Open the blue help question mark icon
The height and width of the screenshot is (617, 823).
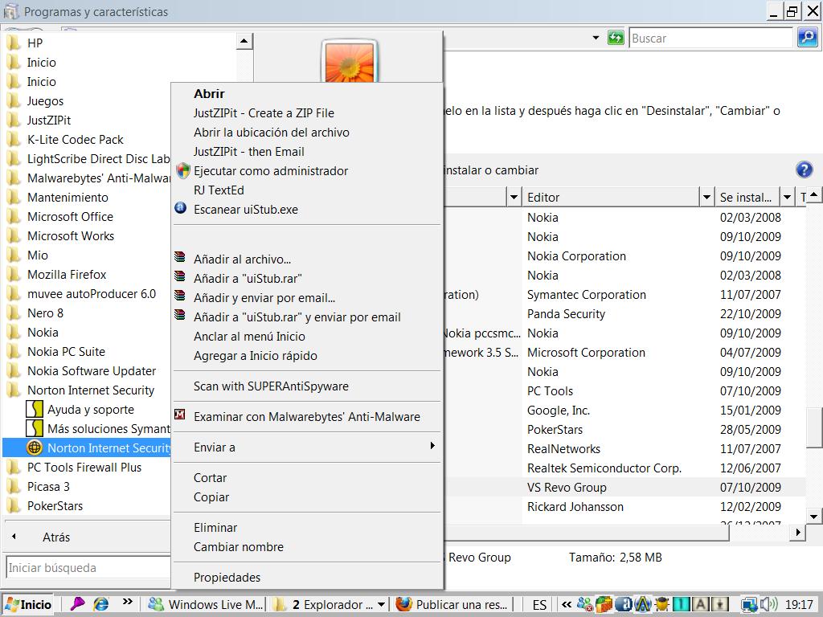pyautogui.click(x=804, y=170)
